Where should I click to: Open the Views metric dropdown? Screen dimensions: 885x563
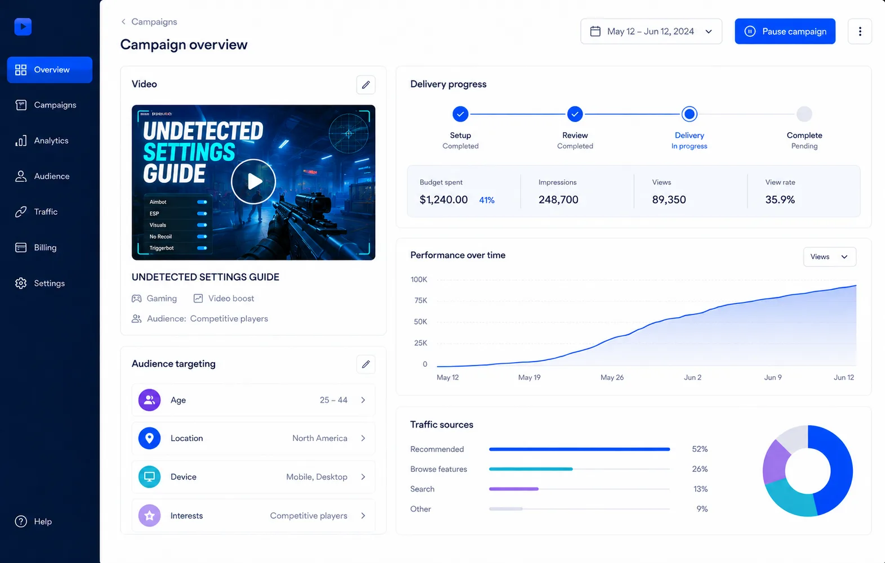[829, 257]
